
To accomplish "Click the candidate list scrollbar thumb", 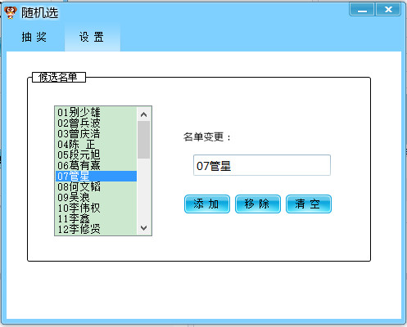I will (144, 140).
